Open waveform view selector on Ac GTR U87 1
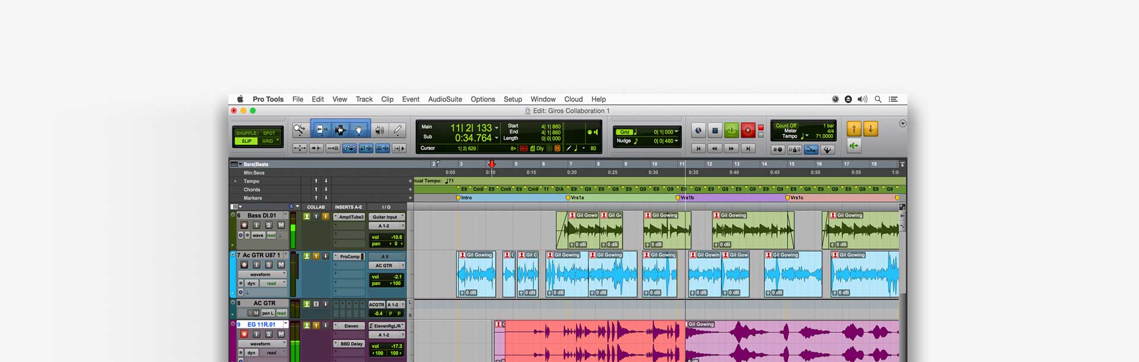 (x=263, y=275)
